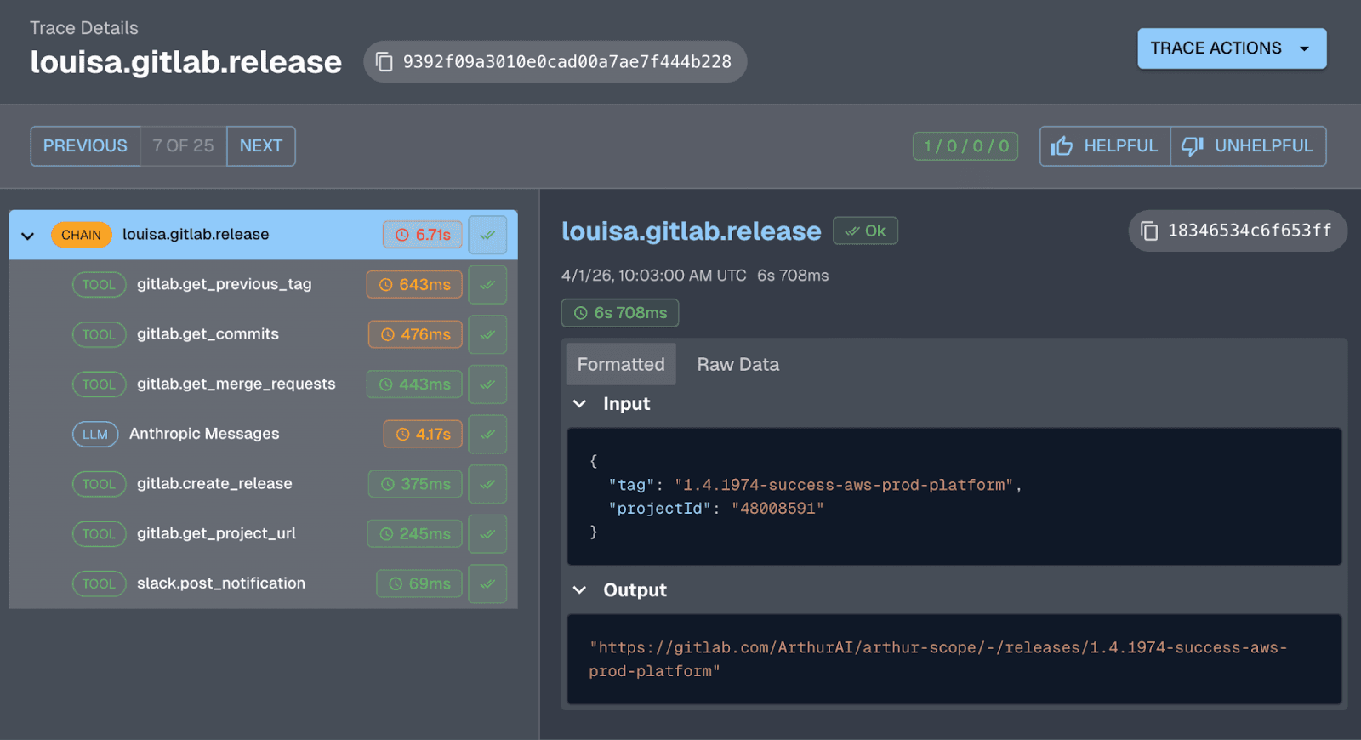Screen dimensions: 1361x740
Task: Switch to the Raw Data tab
Action: (x=737, y=364)
